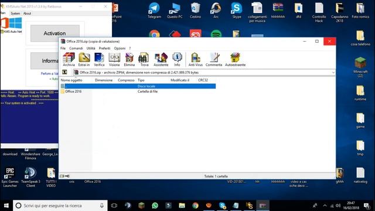Image resolution: width=375 pixels, height=211 pixels.
Task: Click the Trova toolbar icon
Action: coord(144,59)
